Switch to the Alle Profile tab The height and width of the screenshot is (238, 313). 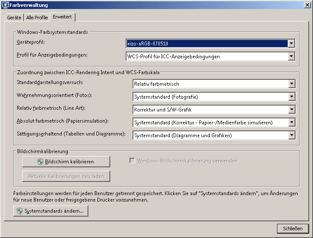37,18
